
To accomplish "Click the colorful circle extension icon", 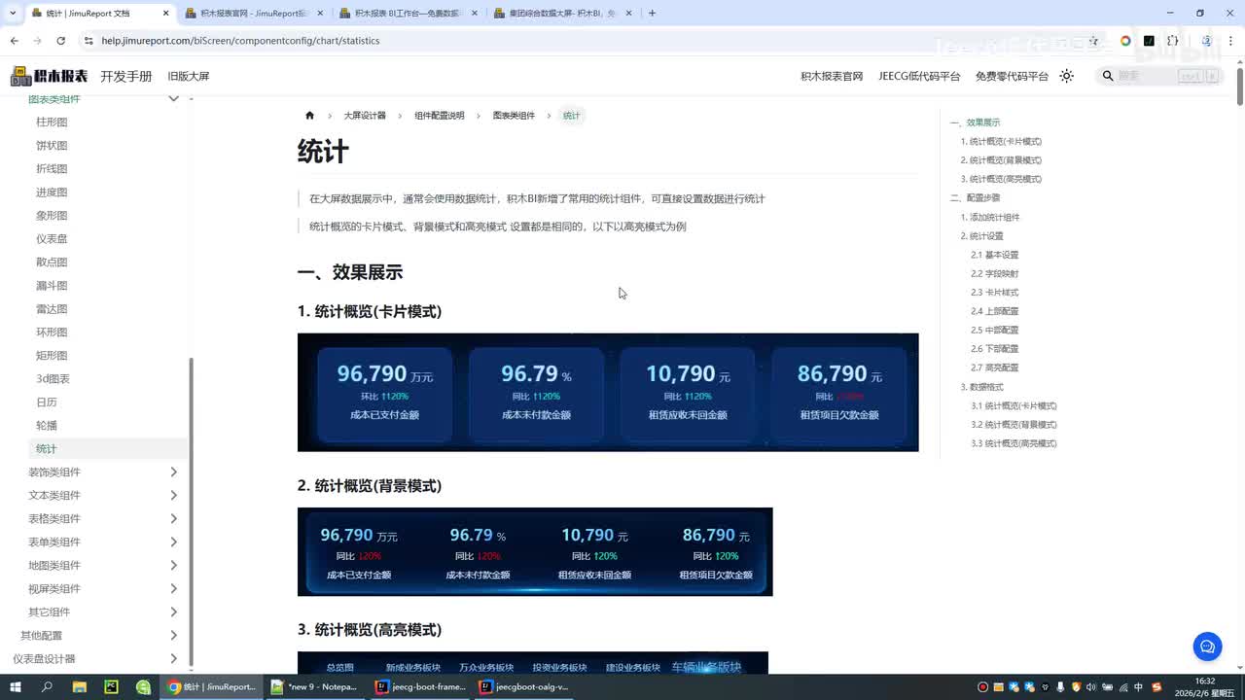I will 1125,41.
